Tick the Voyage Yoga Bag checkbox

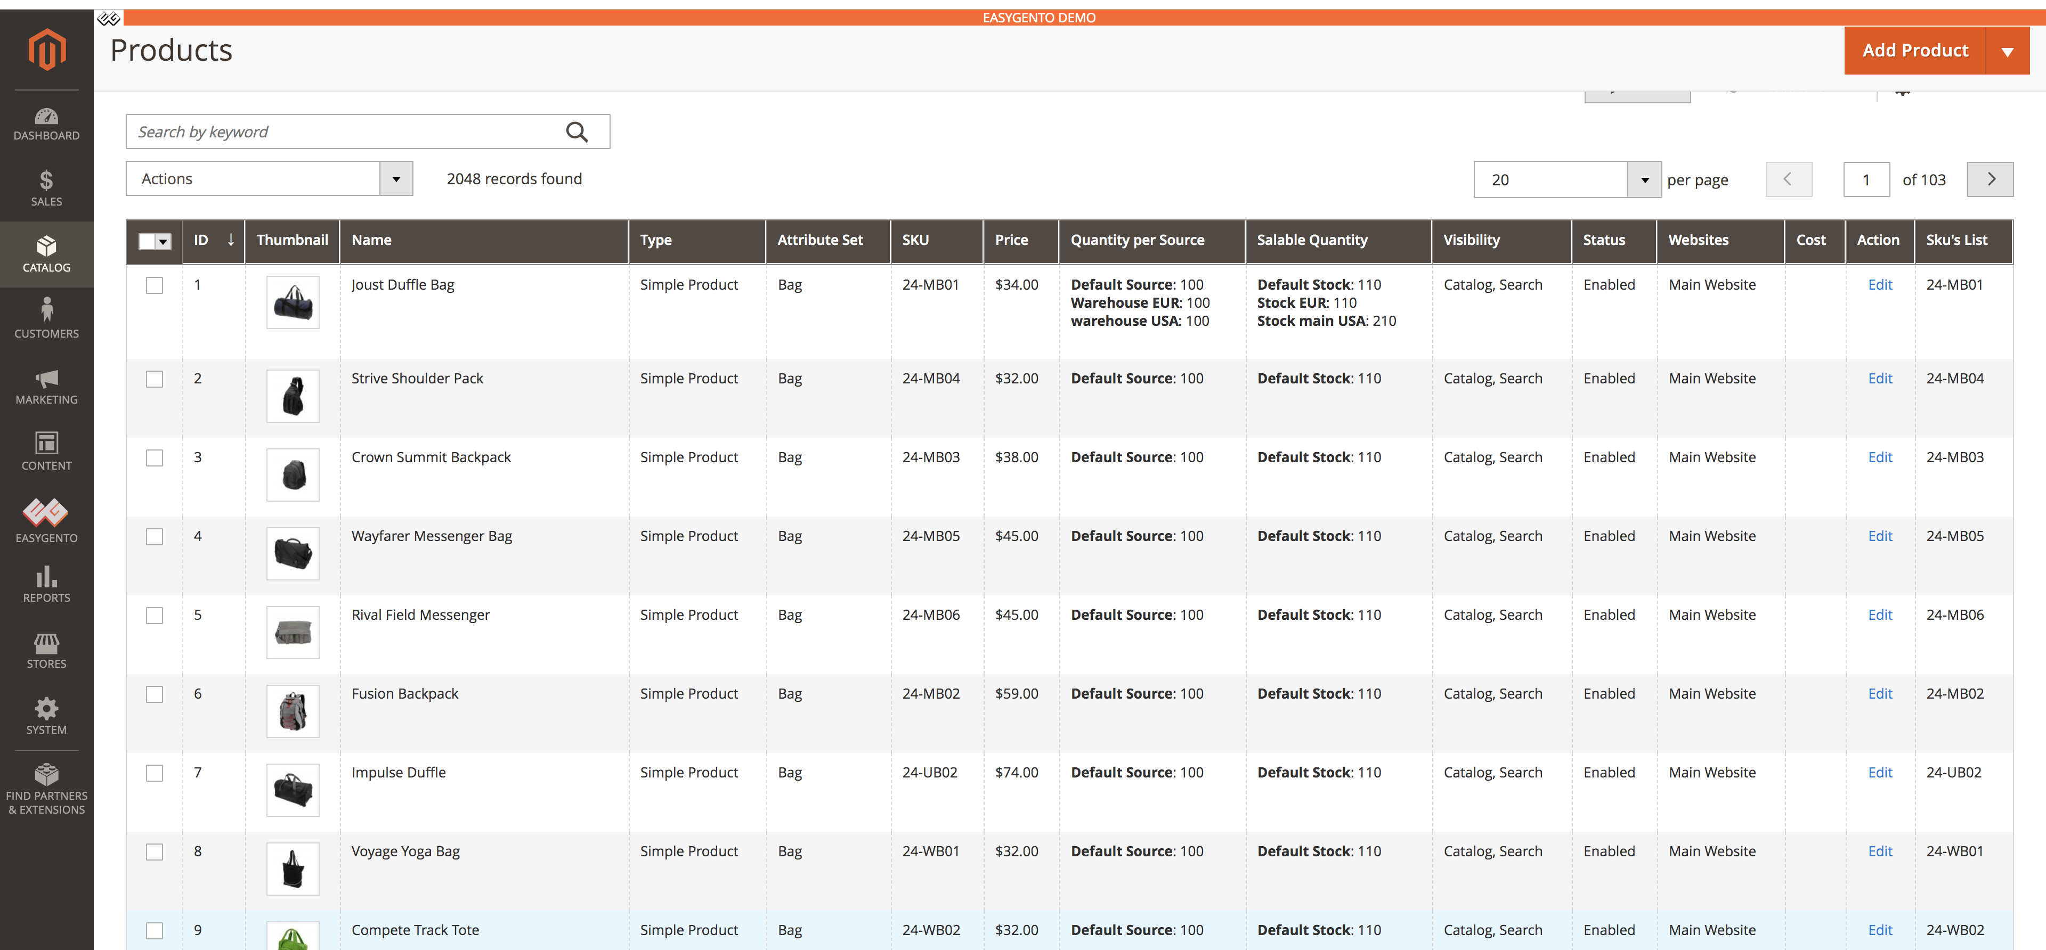[x=155, y=851]
